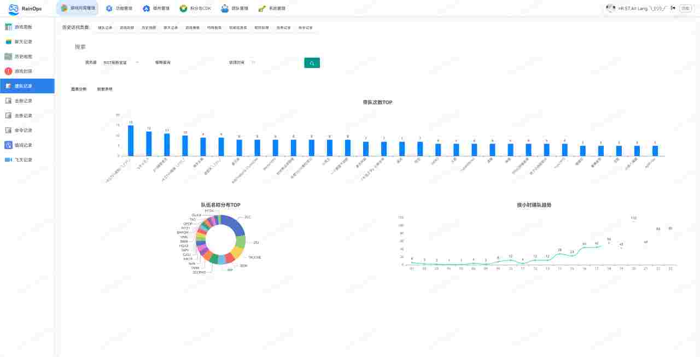Click the RainOps logo icon
The width and height of the screenshot is (700, 357).
pos(13,9)
